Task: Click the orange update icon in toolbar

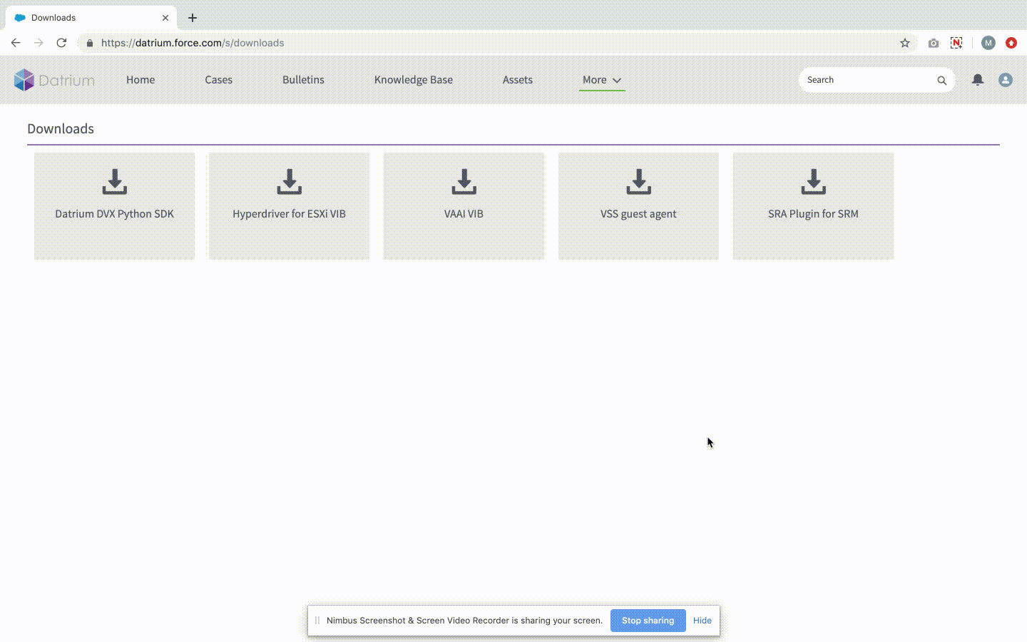Action: pos(1011,43)
